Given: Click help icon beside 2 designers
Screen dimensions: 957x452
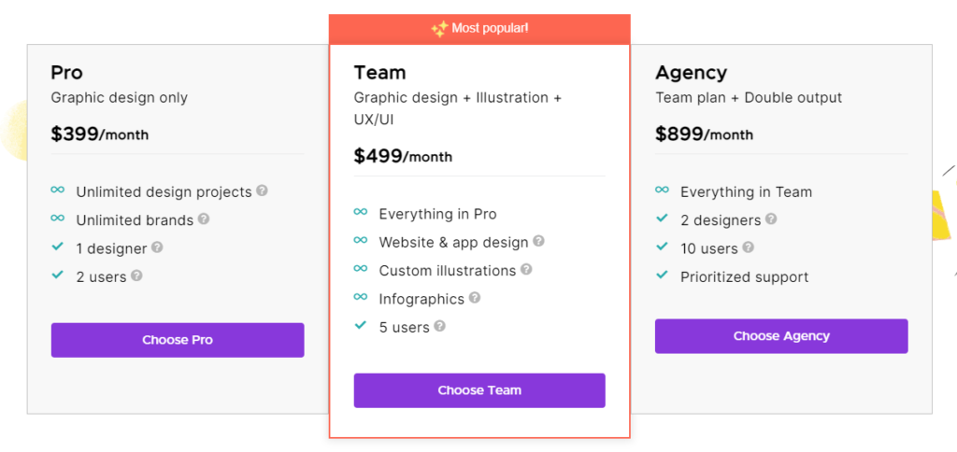Looking at the screenshot, I should point(771,219).
